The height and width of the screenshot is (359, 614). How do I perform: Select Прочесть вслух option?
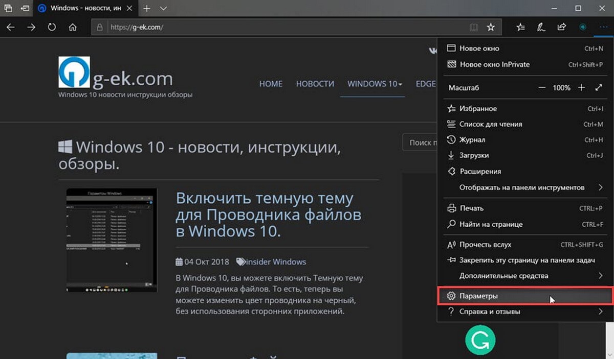[x=525, y=245]
